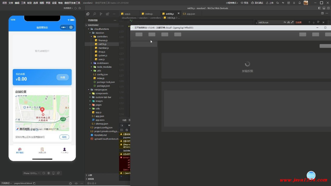
Task: Click the copy page path icon
Action: click(34, 183)
